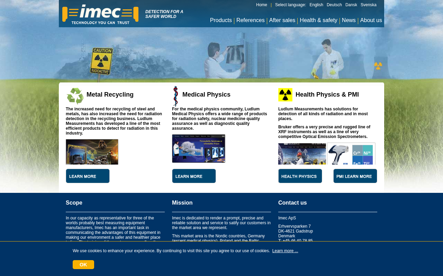Open the cookie Learn more link

(285, 251)
